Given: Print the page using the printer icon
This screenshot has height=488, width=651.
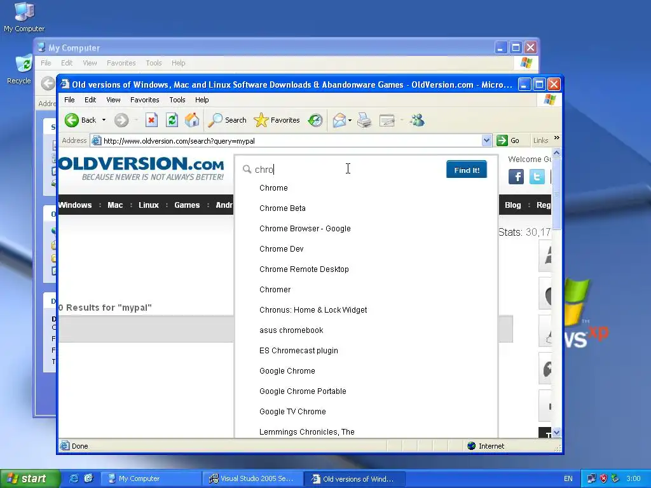Looking at the screenshot, I should [x=364, y=120].
